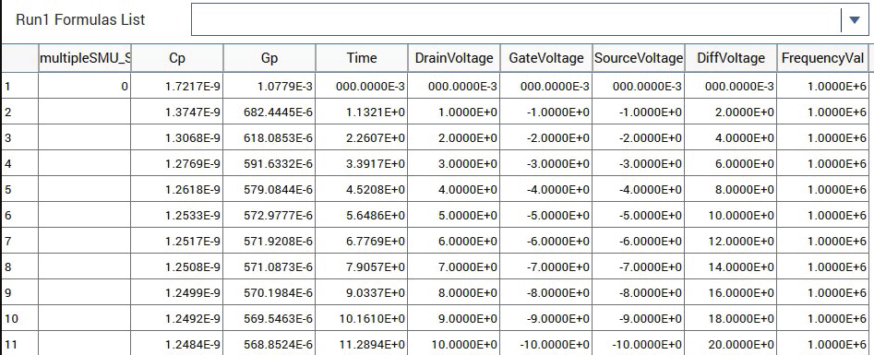
Task: Click the Gp cell 682.4445E-6
Action: 269,112
